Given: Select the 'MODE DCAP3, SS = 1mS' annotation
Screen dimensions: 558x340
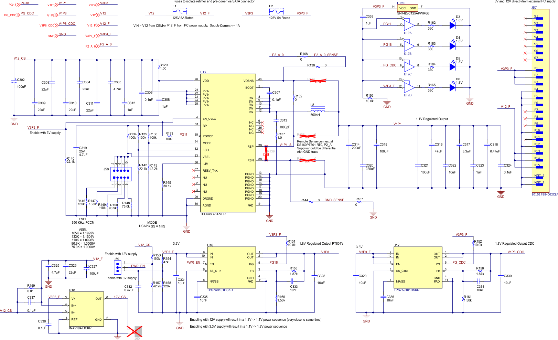Looking at the screenshot, I should coord(152,224).
